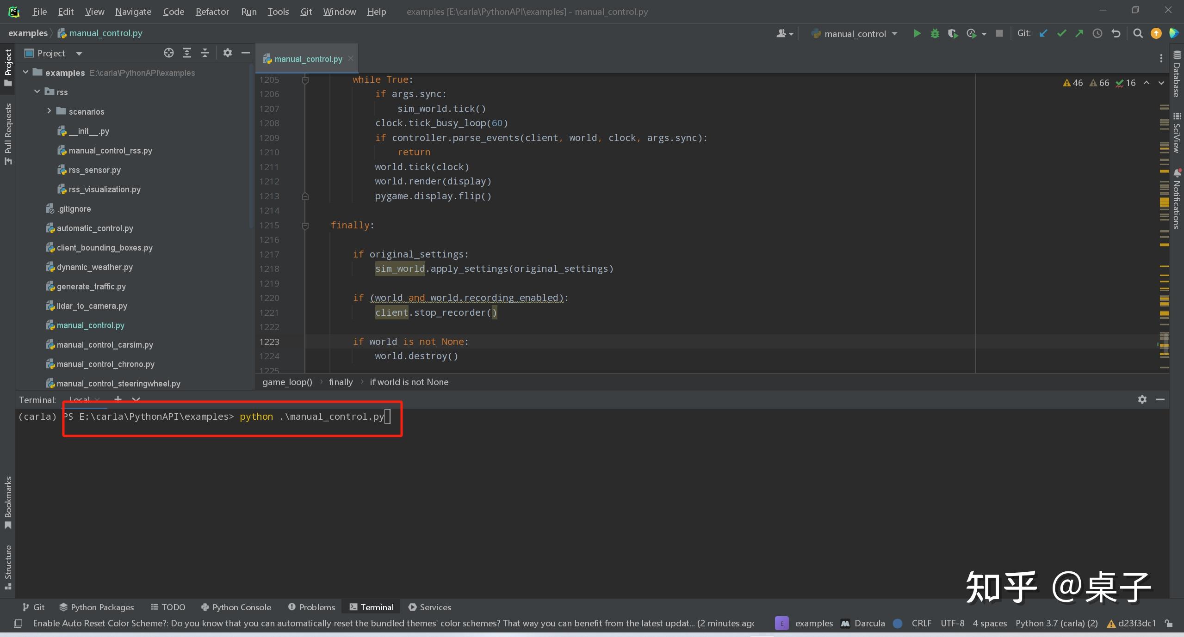This screenshot has height=637, width=1184.
Task: Open manual_control run configuration dropdown
Action: (855, 34)
